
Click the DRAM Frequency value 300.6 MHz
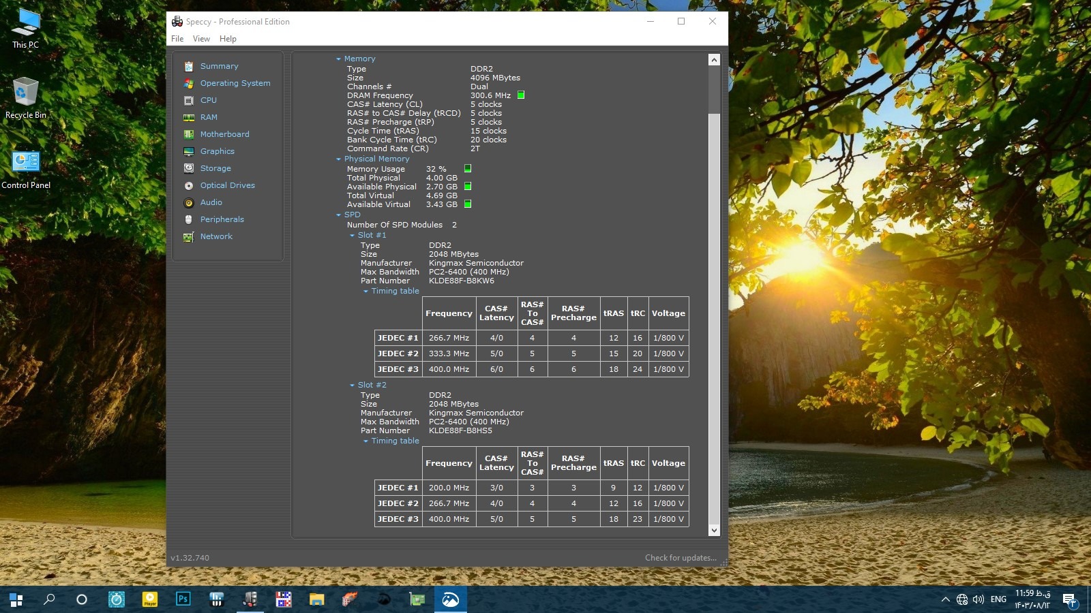(x=490, y=95)
